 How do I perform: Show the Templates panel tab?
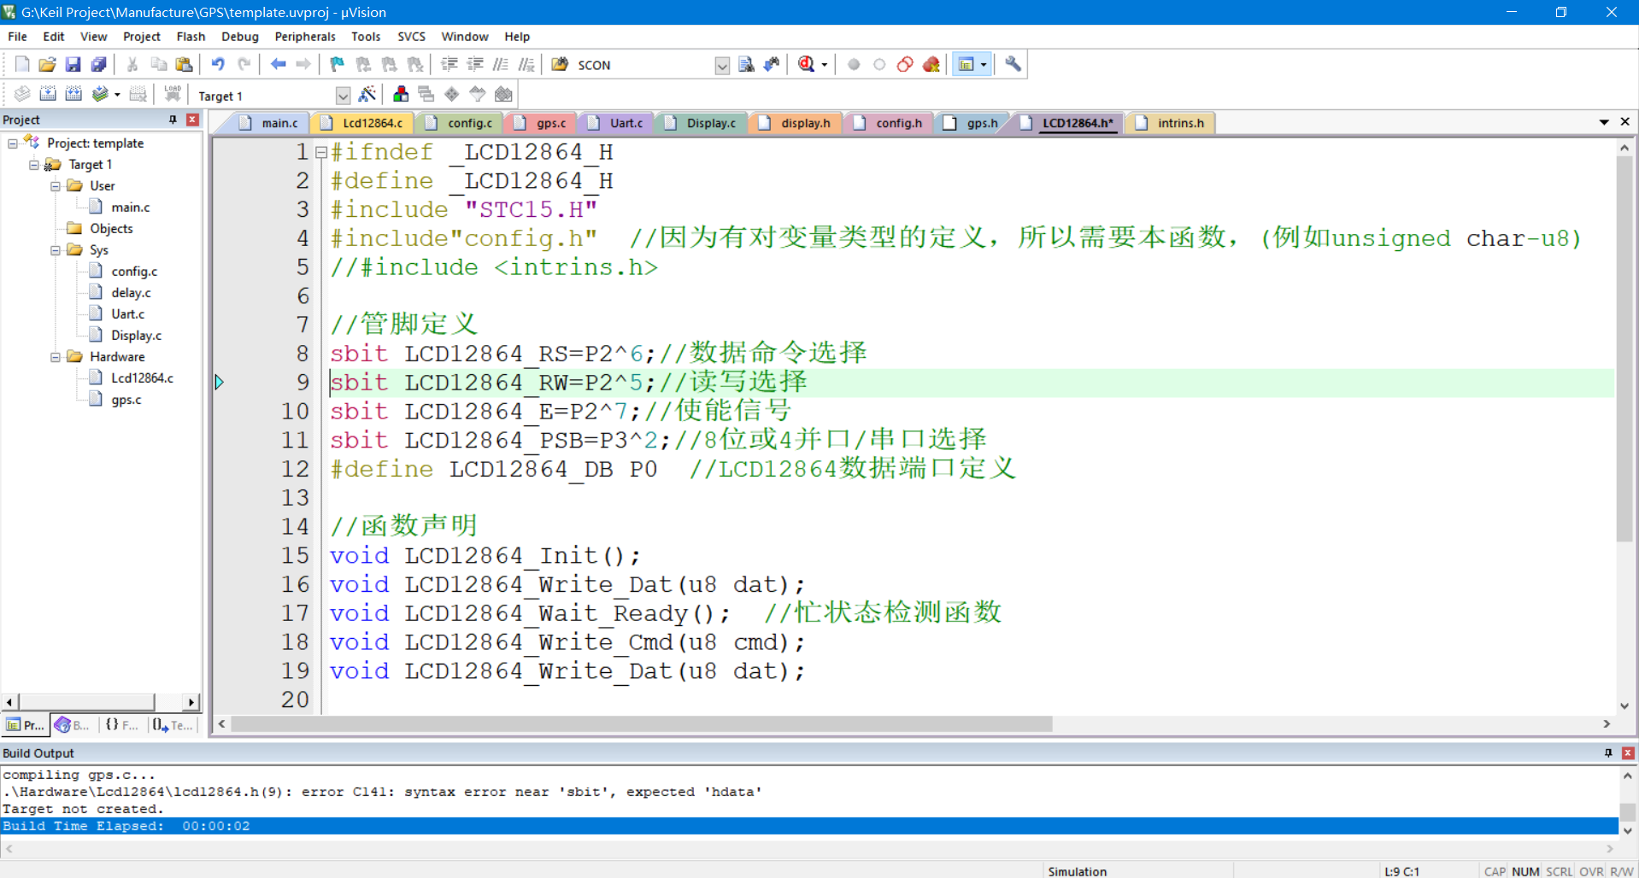[x=173, y=725]
